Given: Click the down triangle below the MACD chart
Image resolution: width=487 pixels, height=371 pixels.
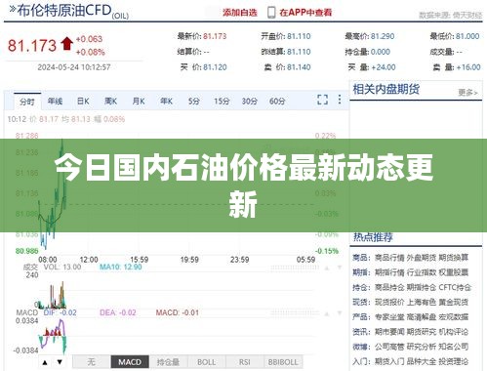Looking at the screenshot, I should coord(60,362).
